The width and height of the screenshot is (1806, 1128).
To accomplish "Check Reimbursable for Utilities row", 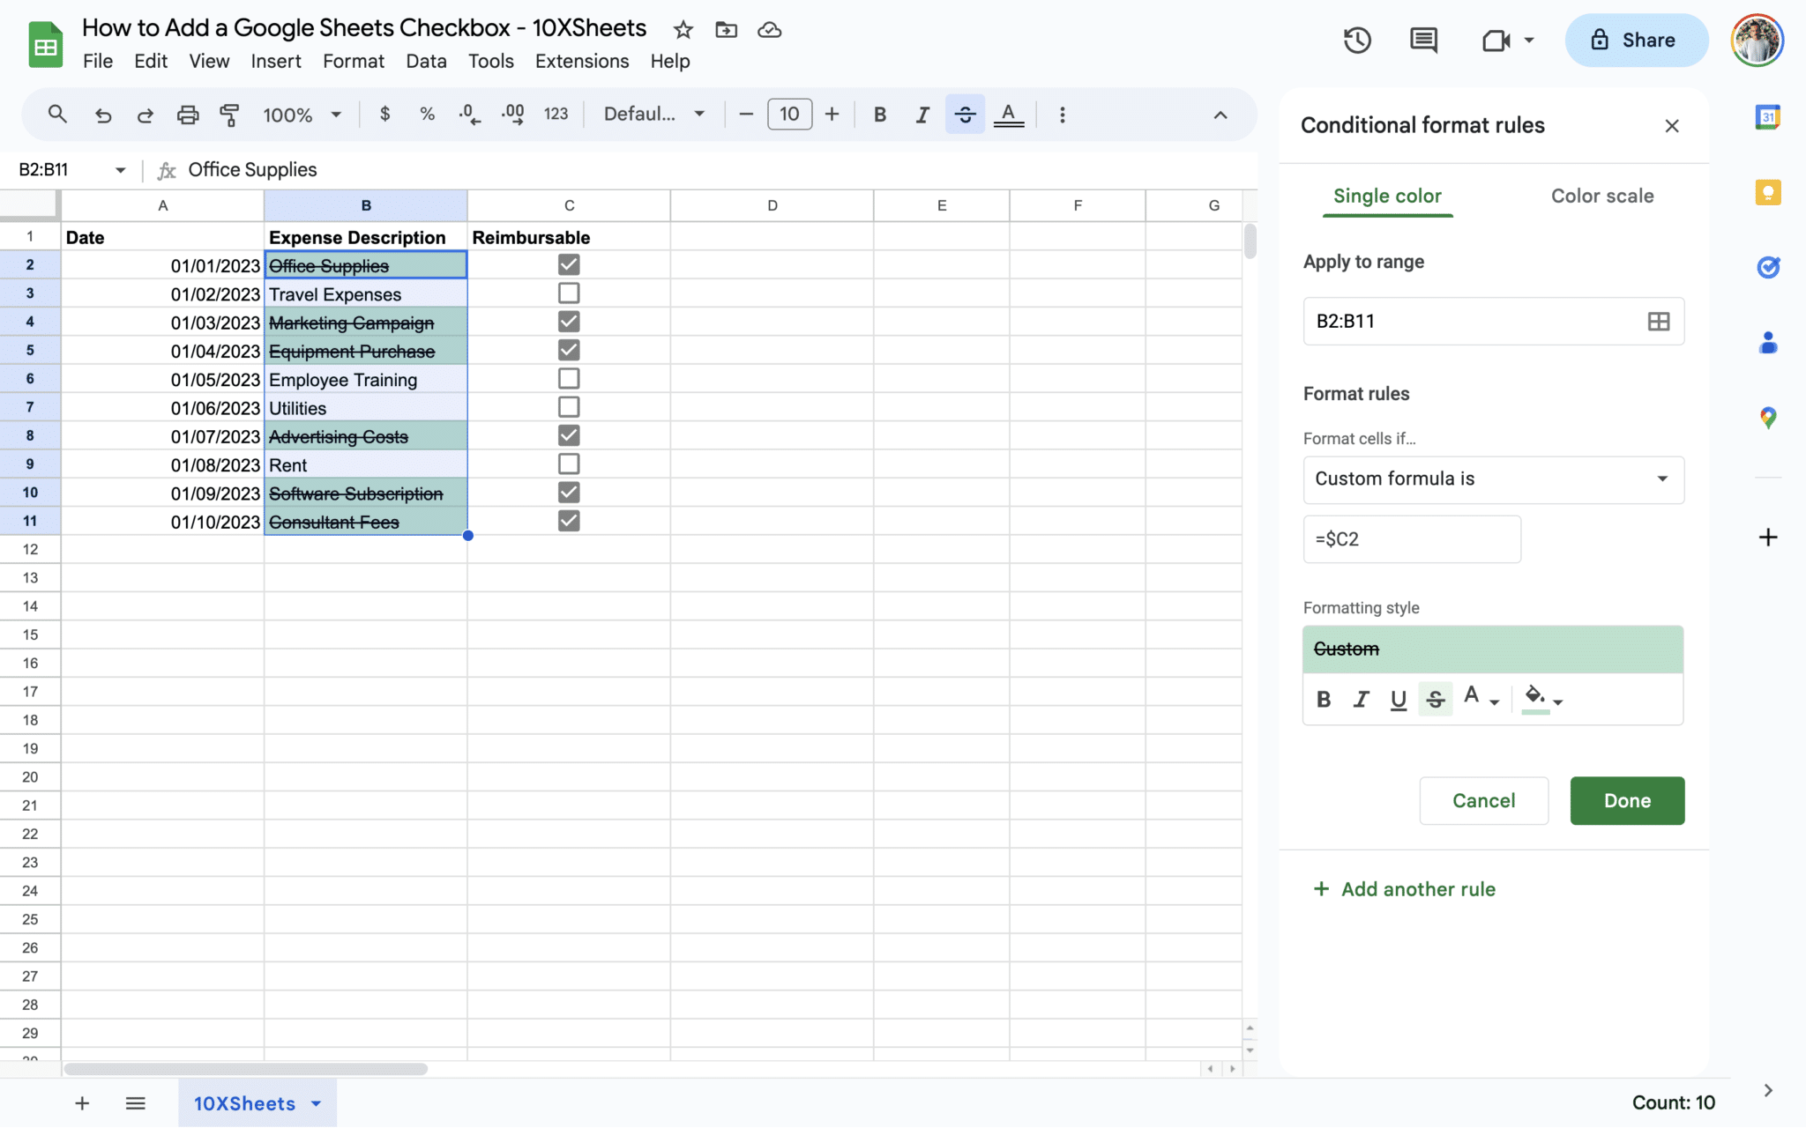I will (x=569, y=407).
